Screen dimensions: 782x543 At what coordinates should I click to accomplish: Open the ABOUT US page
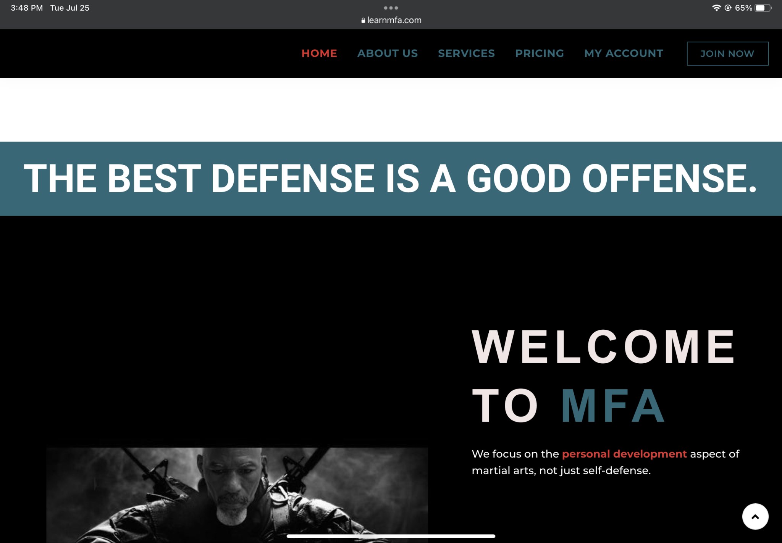click(x=388, y=53)
